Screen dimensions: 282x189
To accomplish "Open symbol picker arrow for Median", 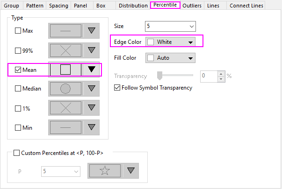I will 92,88.
